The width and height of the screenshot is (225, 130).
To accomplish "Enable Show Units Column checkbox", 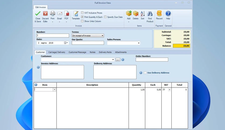I will tap(82, 21).
